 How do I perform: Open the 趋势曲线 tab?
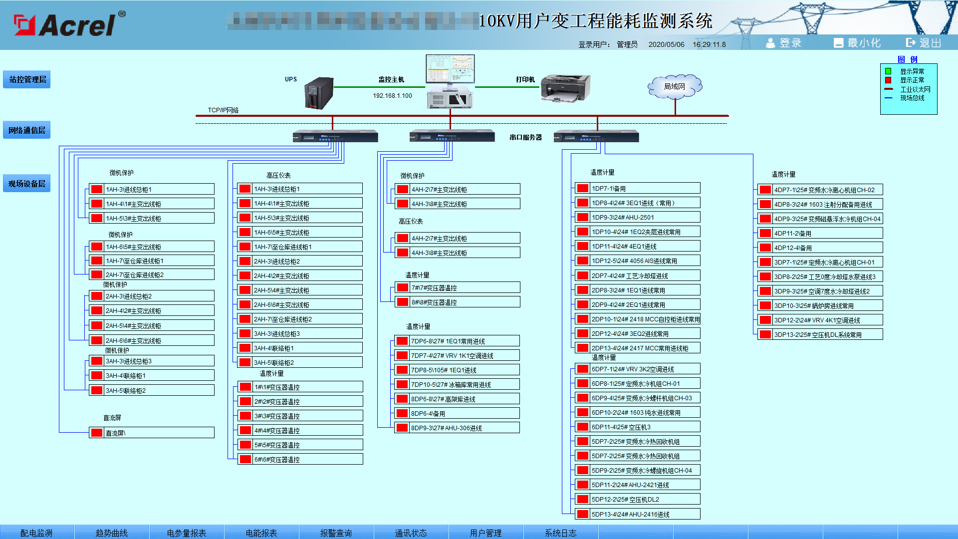[111, 533]
